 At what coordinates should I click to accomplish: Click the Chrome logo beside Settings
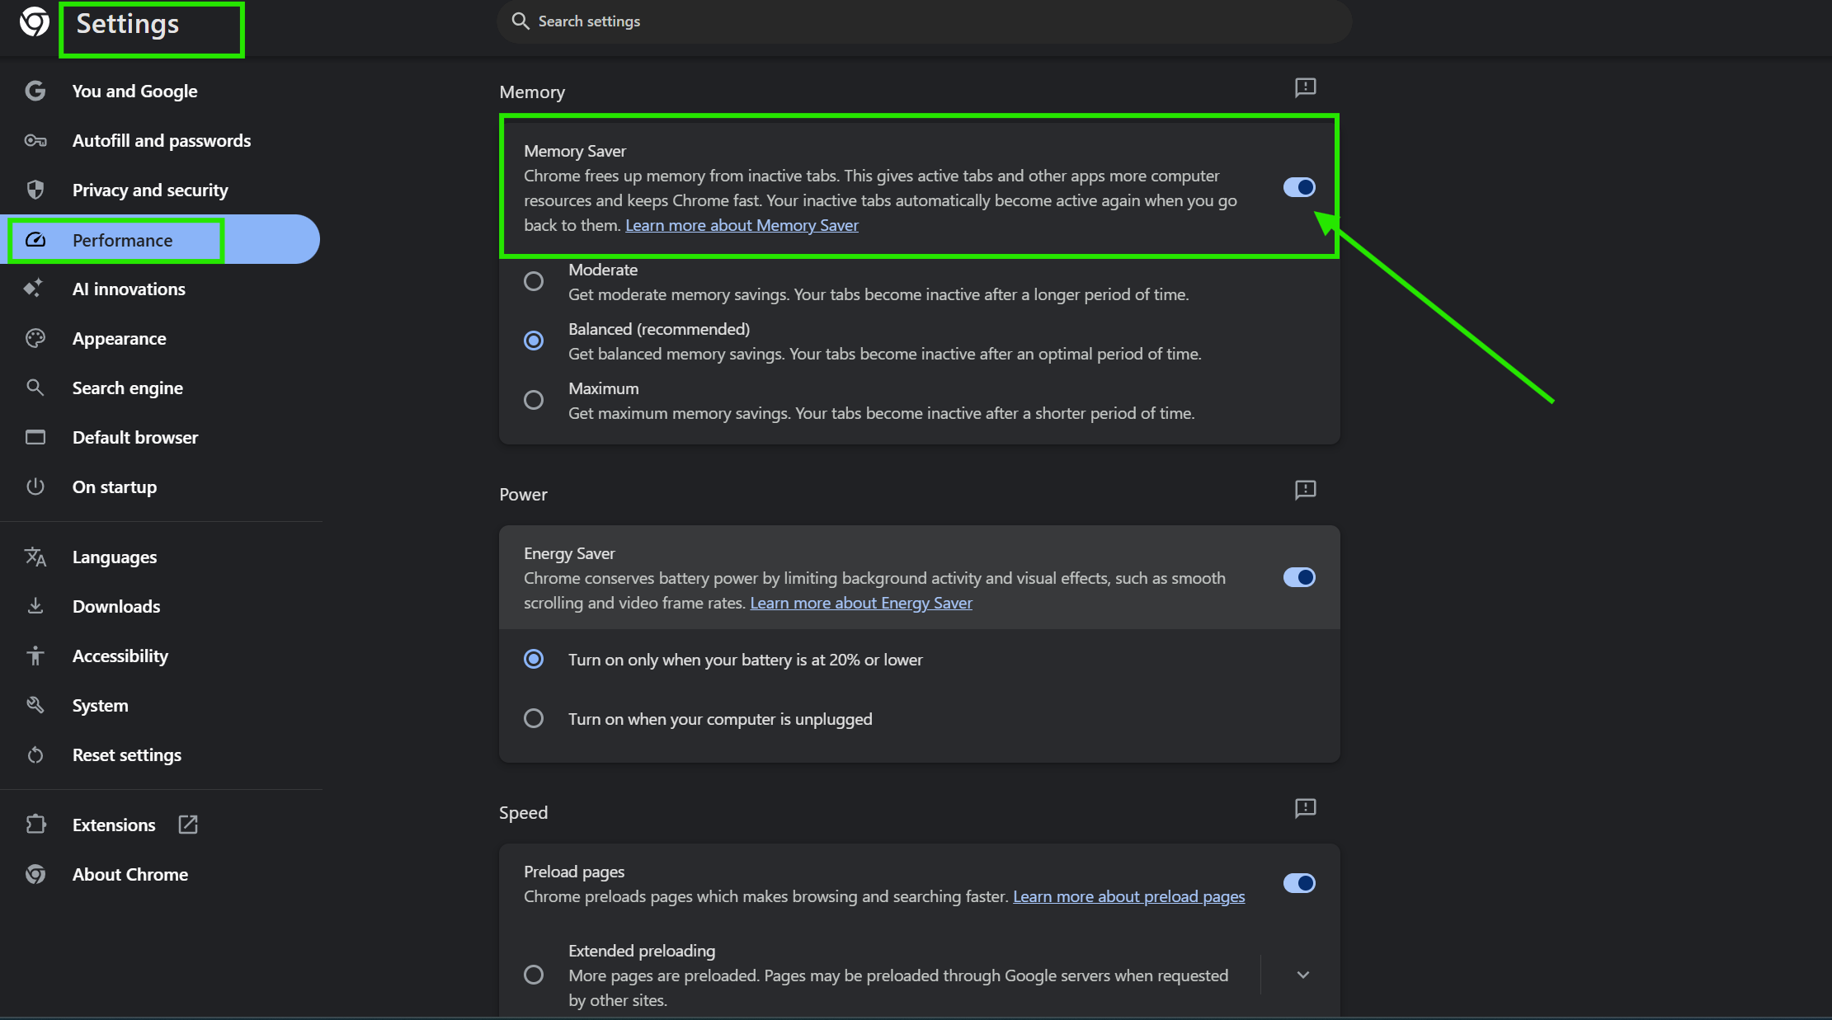pos(34,22)
